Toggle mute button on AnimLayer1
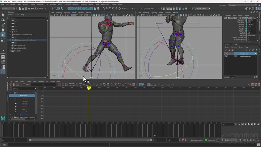 click(226, 54)
